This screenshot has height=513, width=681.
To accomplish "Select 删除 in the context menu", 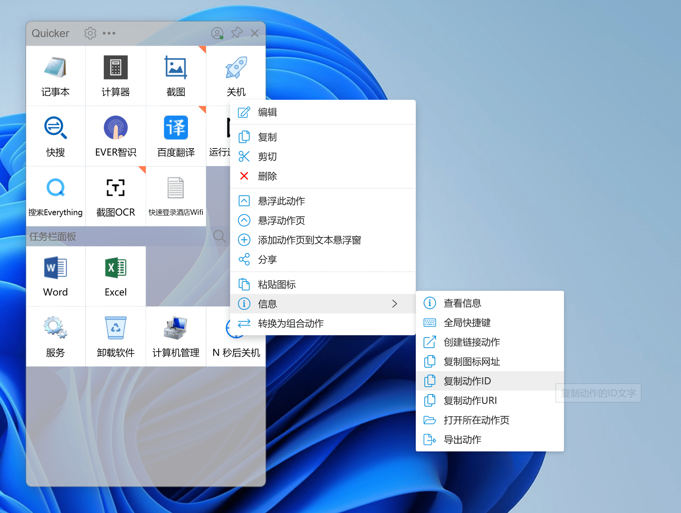I will point(323,176).
